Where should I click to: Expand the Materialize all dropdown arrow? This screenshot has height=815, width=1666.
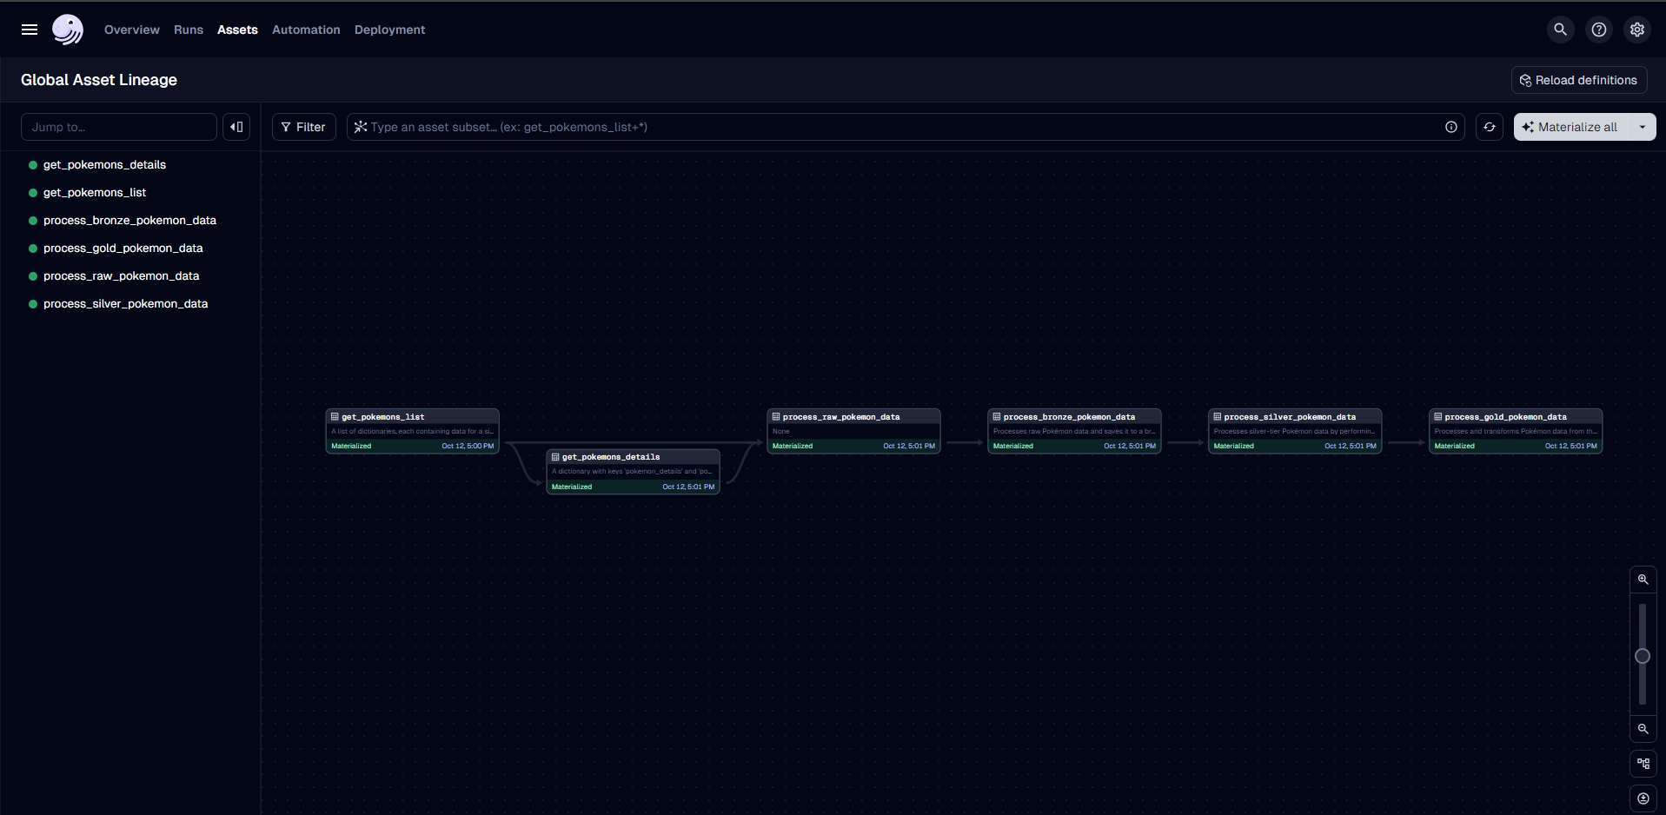[1642, 127]
